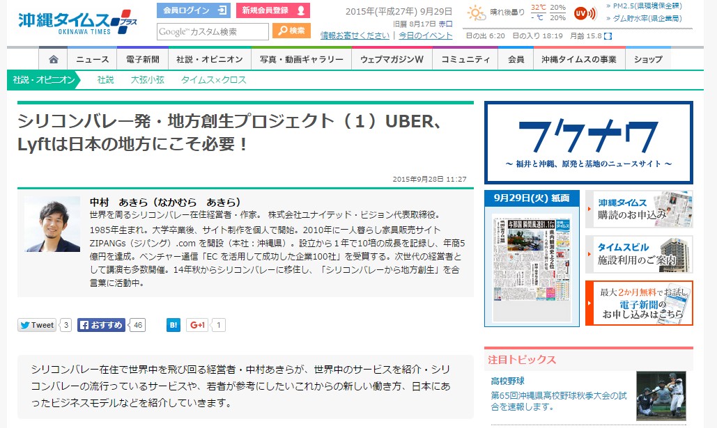This screenshot has width=717, height=428.
Task: Click the home icon in navigation bar
Action: [54, 59]
